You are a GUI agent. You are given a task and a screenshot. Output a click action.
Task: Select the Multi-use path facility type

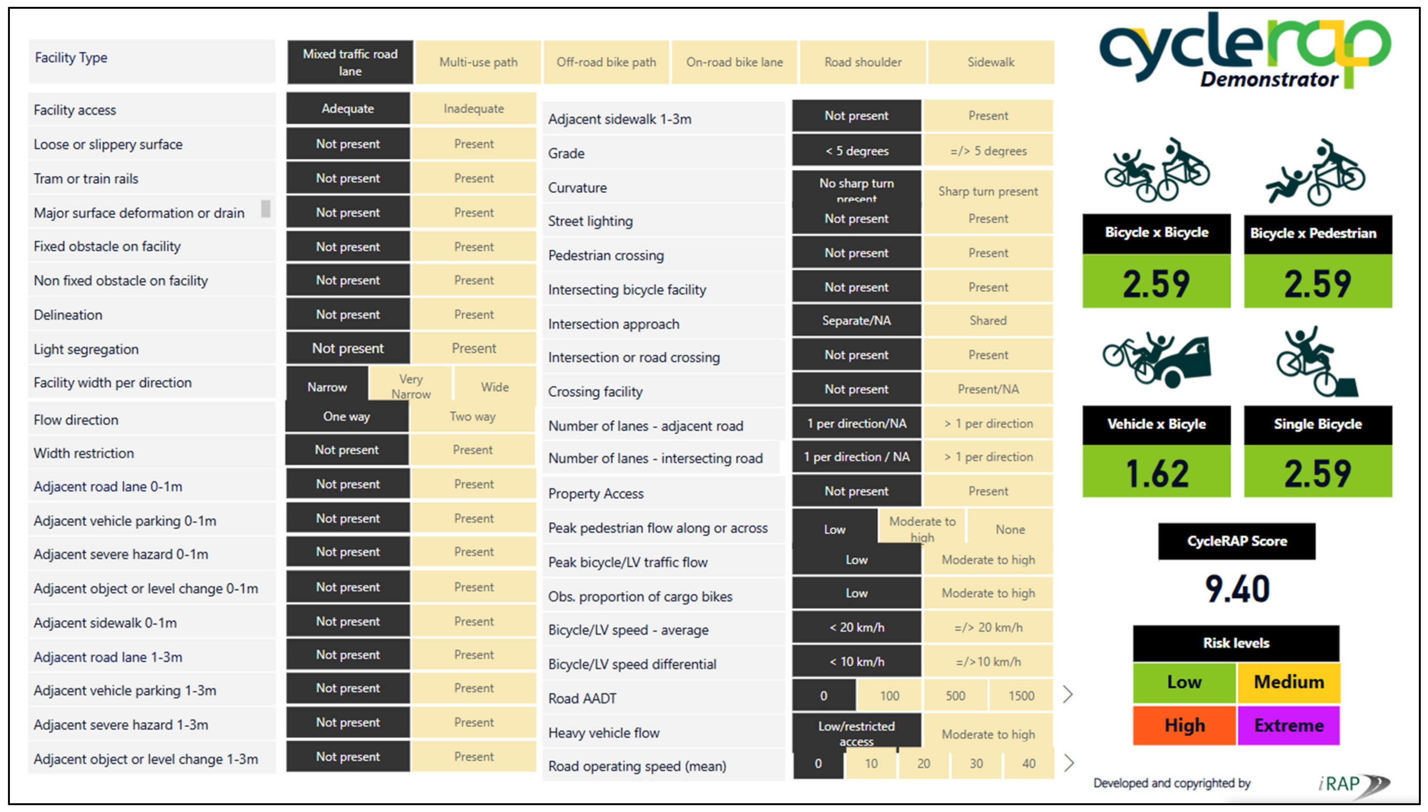[x=478, y=62]
